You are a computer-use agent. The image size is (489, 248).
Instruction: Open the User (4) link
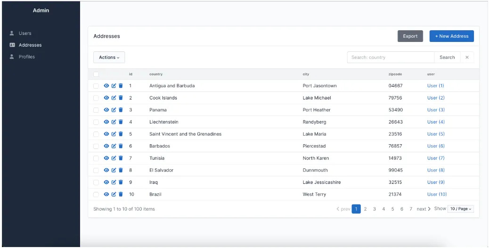pyautogui.click(x=436, y=122)
